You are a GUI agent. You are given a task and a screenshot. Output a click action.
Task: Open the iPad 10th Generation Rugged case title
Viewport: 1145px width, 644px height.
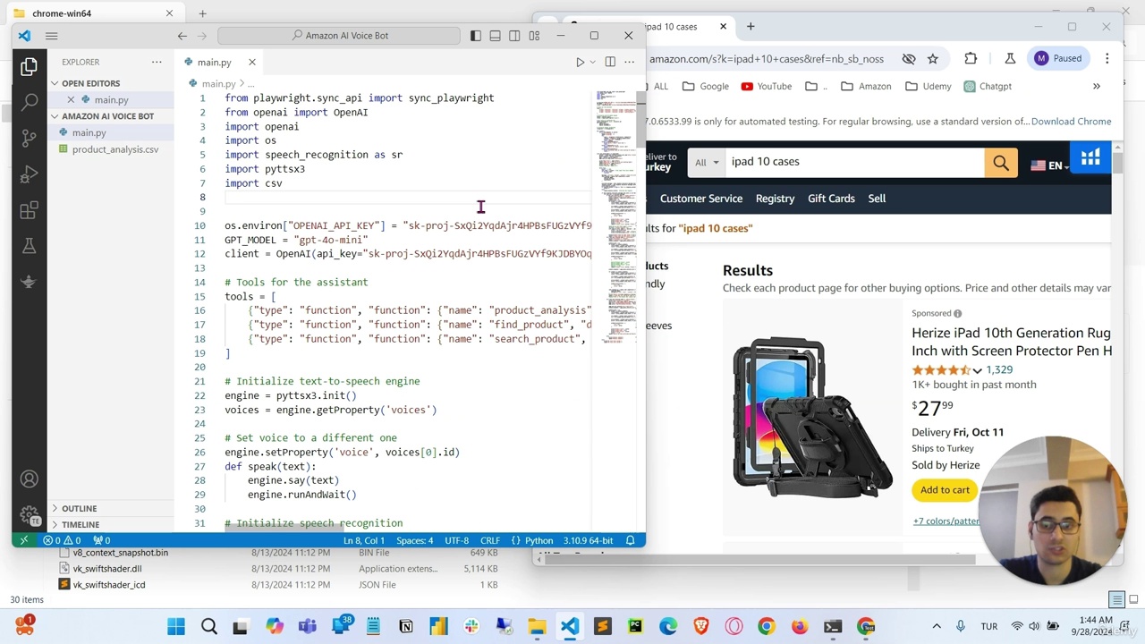1012,342
